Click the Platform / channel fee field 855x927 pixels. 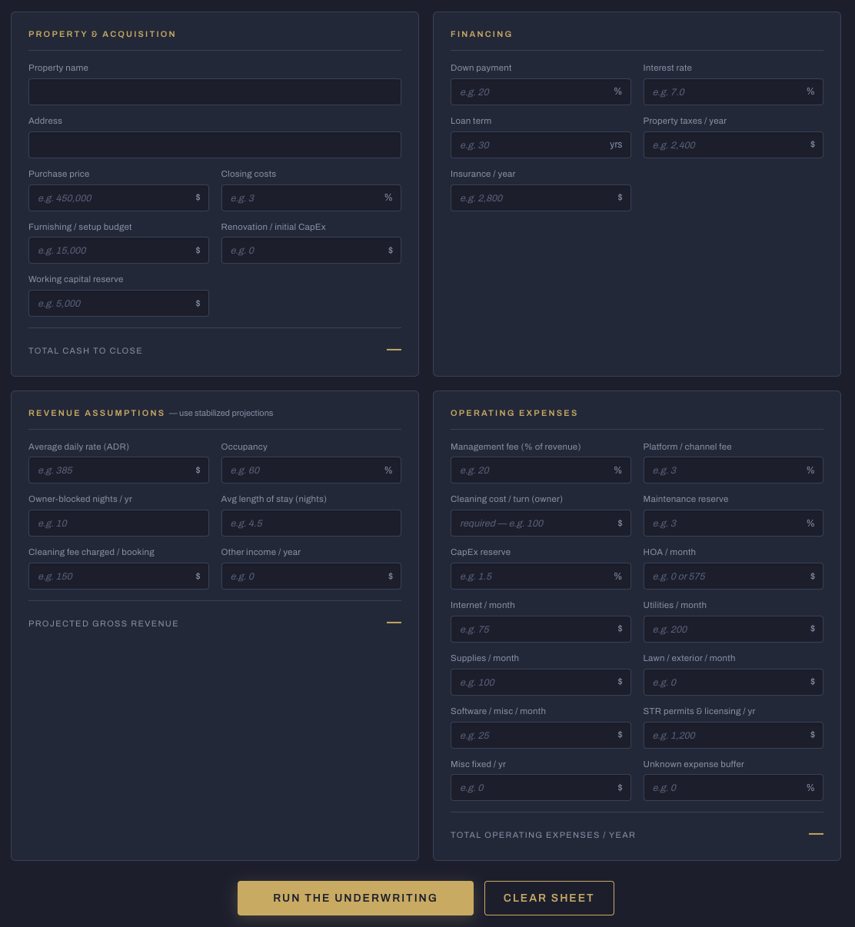point(733,470)
